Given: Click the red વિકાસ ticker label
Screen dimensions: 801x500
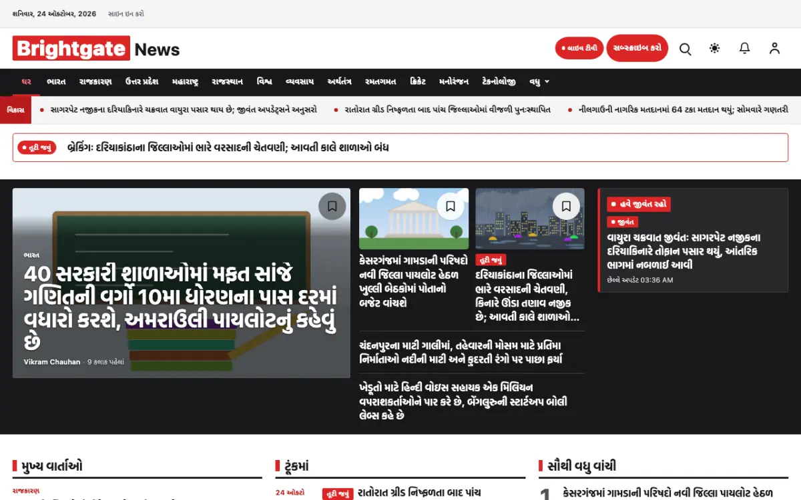Looking at the screenshot, I should (15, 109).
